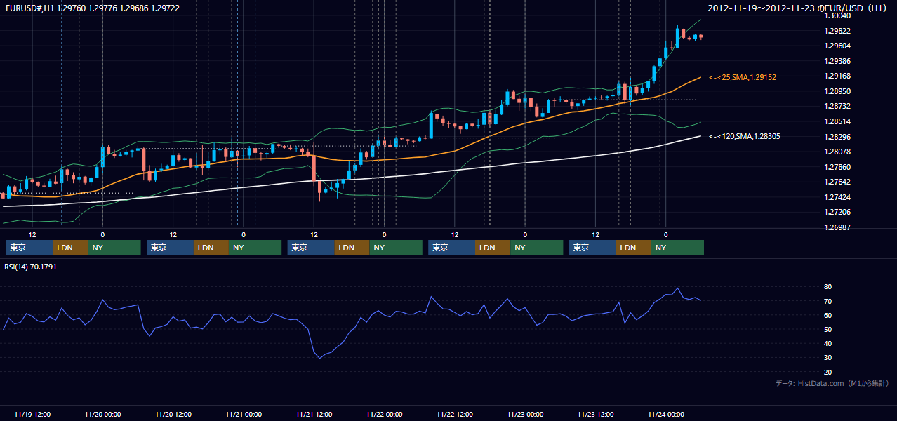Click price axis label 1.28514
897x421 pixels.
(839, 121)
